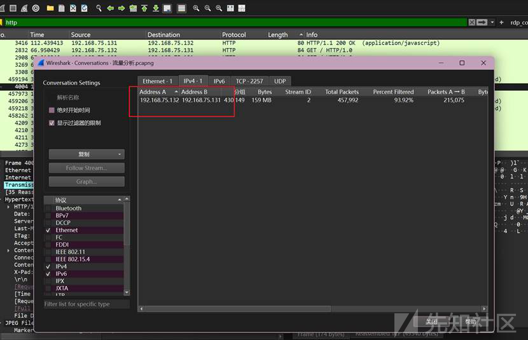
Task: Switch to IPv6 tab
Action: tap(219, 81)
